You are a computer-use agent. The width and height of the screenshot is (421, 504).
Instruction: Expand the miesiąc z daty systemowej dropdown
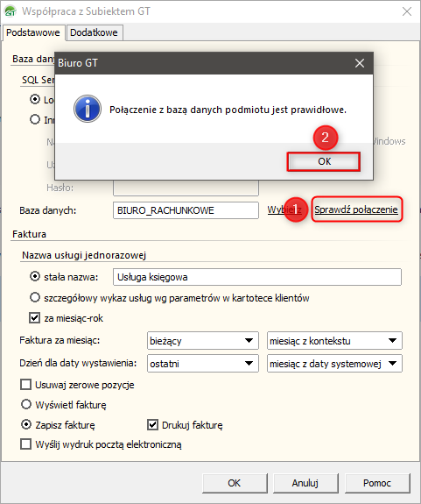[334, 363]
